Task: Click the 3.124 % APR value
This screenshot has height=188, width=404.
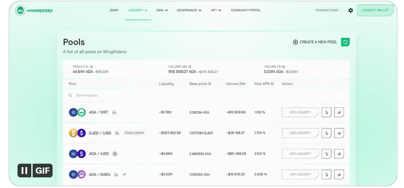Action: point(260,154)
